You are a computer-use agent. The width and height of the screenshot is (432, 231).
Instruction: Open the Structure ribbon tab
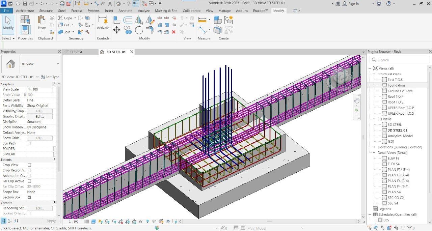point(46,11)
